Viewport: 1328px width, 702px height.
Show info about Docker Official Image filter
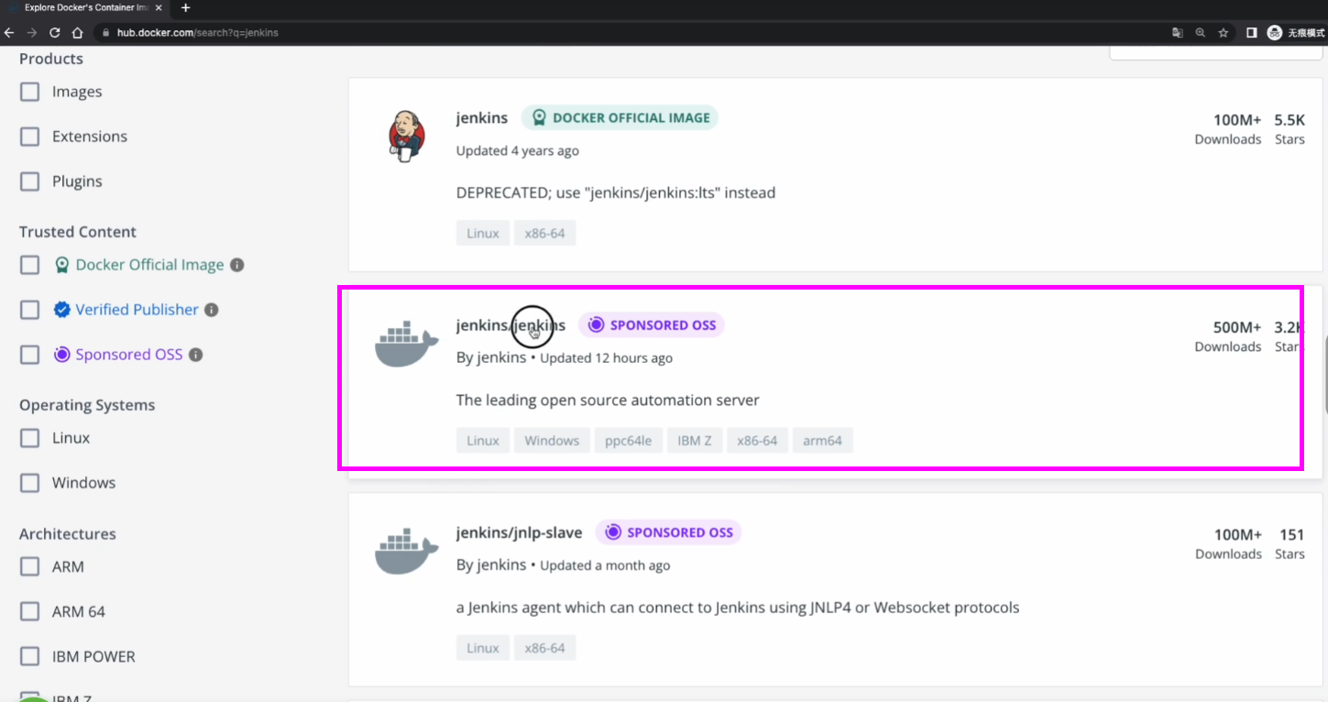236,265
